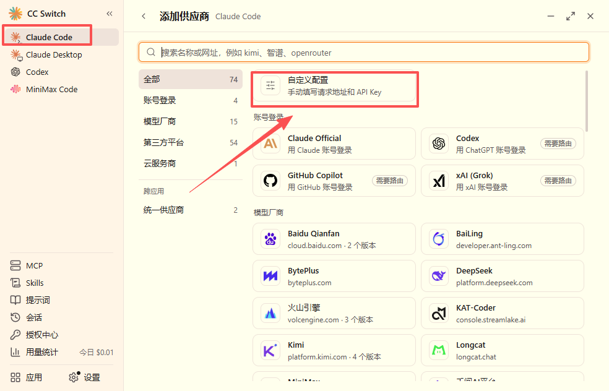This screenshot has height=391, width=609.
Task: Select 统一供应商 cross-app category
Action: tap(191, 210)
